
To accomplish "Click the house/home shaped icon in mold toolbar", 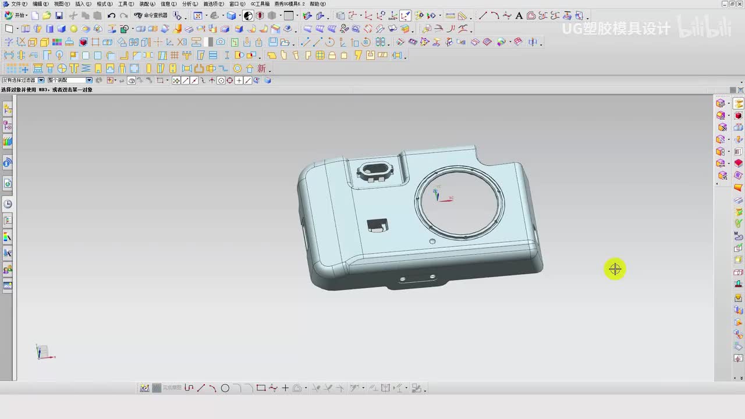I will 250,69.
